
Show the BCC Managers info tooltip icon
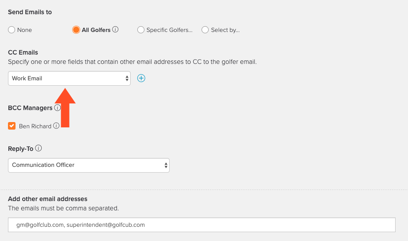click(x=57, y=107)
